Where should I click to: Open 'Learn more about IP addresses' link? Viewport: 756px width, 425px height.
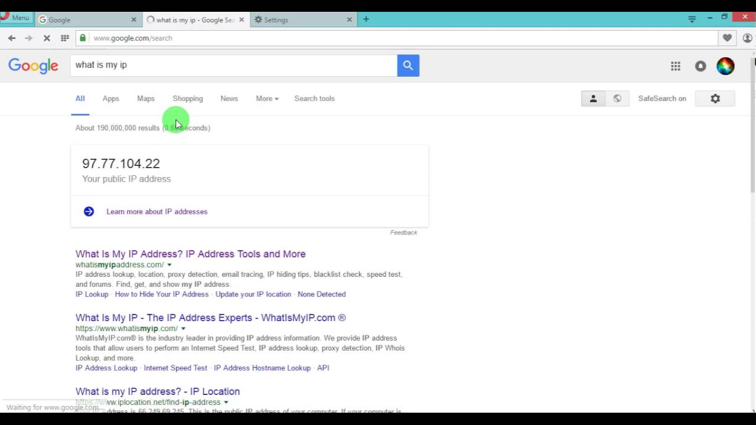157,211
